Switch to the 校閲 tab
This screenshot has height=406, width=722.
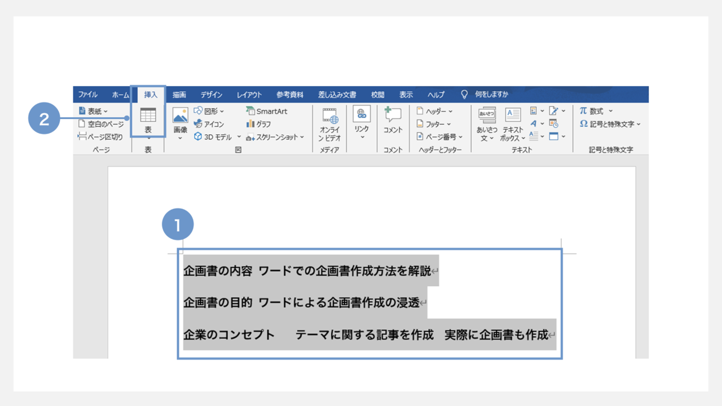tap(378, 95)
